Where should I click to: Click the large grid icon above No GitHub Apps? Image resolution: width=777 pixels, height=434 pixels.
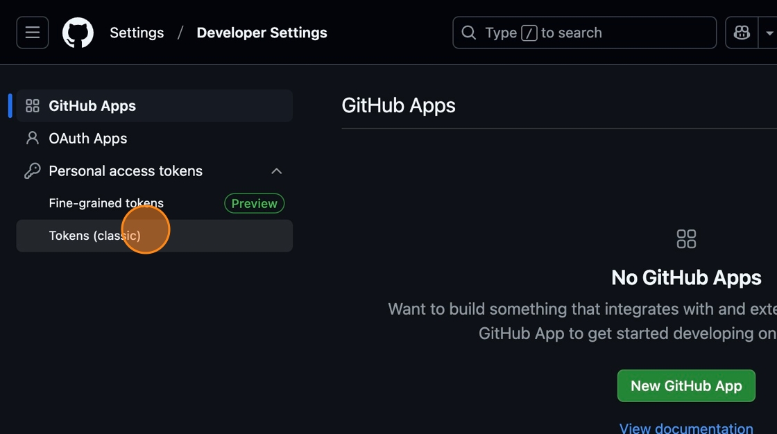tap(685, 239)
